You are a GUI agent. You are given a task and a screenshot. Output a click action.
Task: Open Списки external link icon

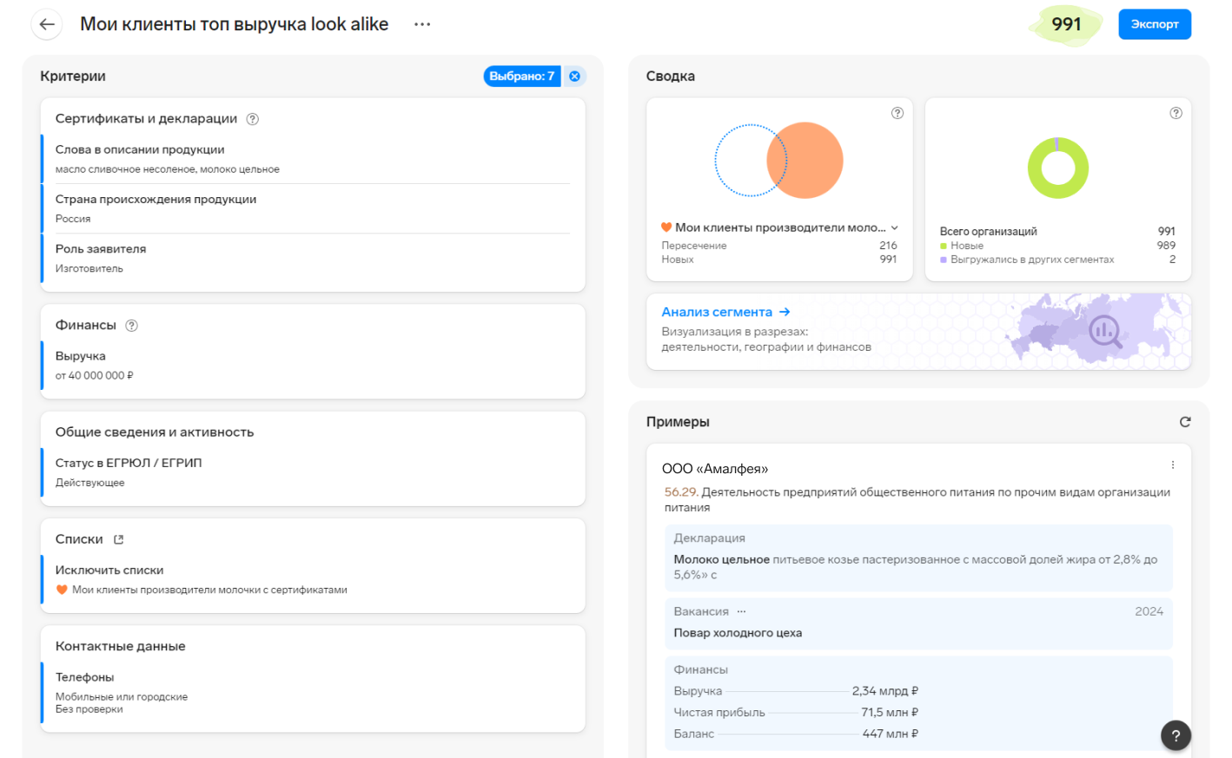click(118, 539)
